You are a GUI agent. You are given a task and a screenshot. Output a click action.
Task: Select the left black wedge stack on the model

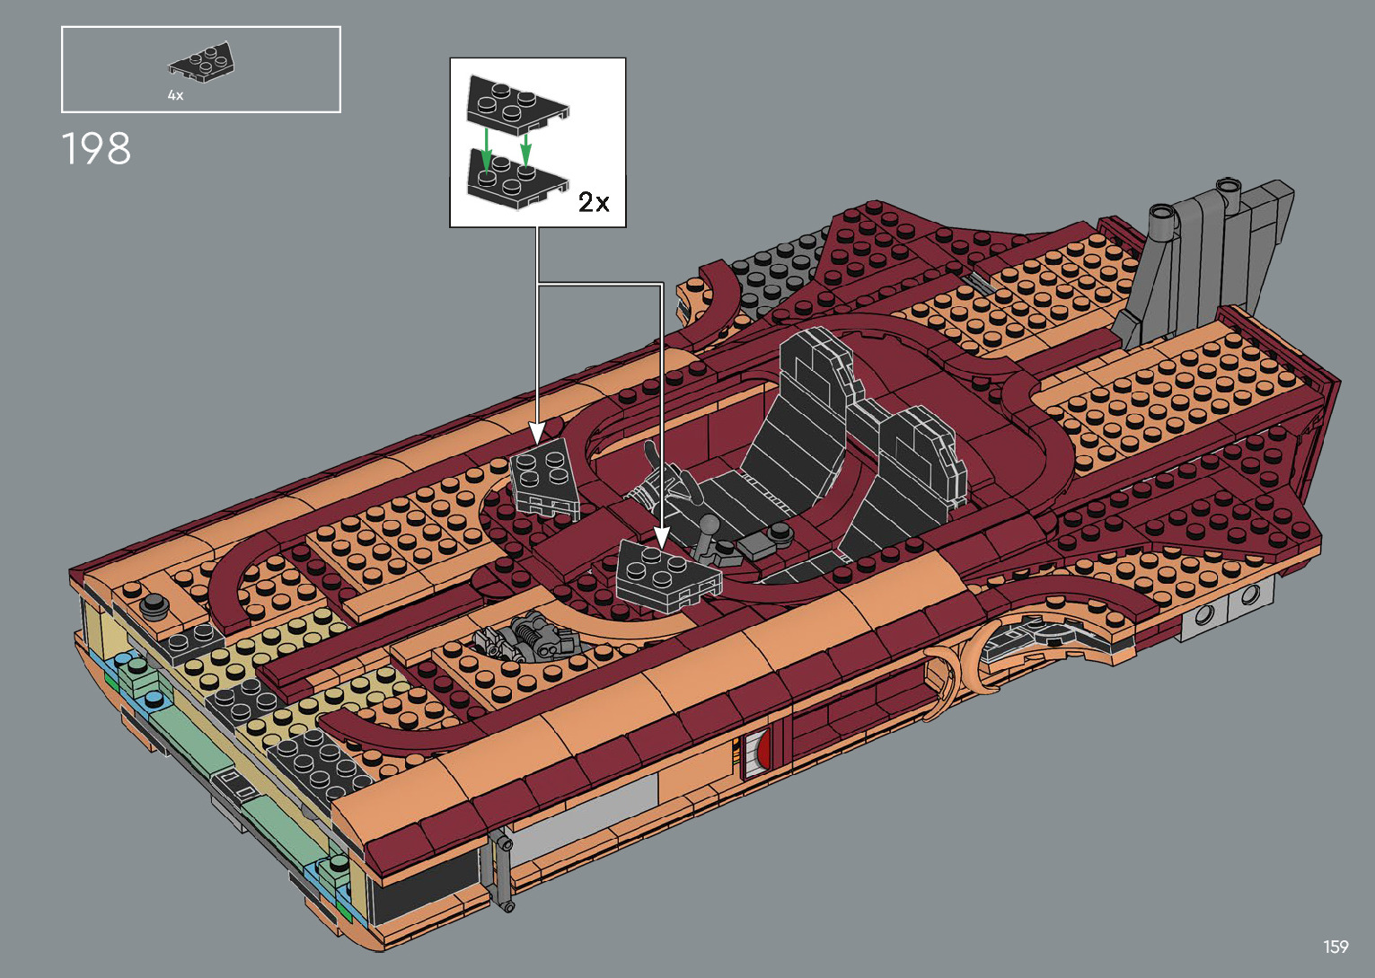[x=543, y=480]
